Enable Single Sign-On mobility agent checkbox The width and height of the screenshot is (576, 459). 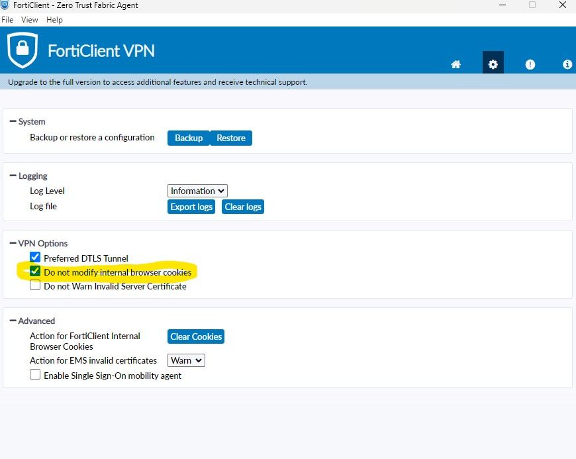pyautogui.click(x=35, y=374)
